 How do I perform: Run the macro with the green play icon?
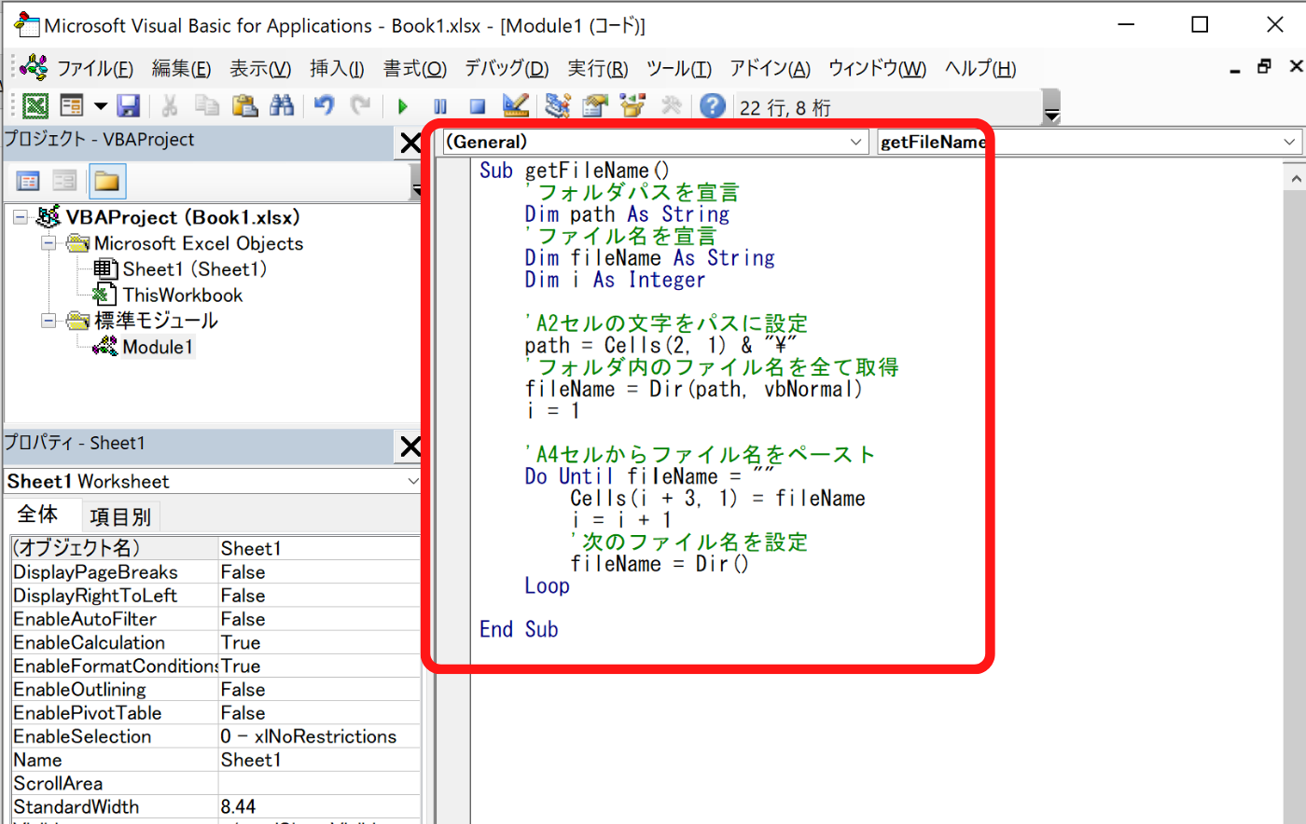(x=403, y=107)
